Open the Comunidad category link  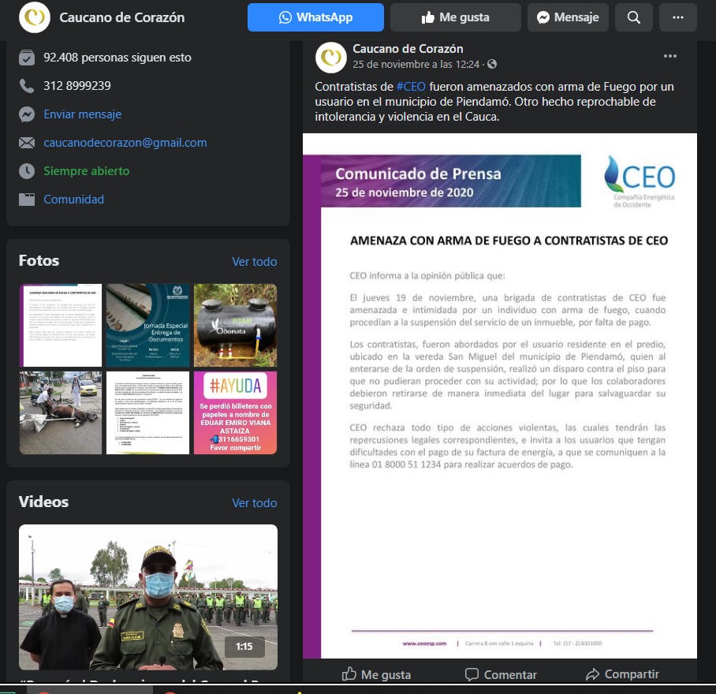click(73, 200)
